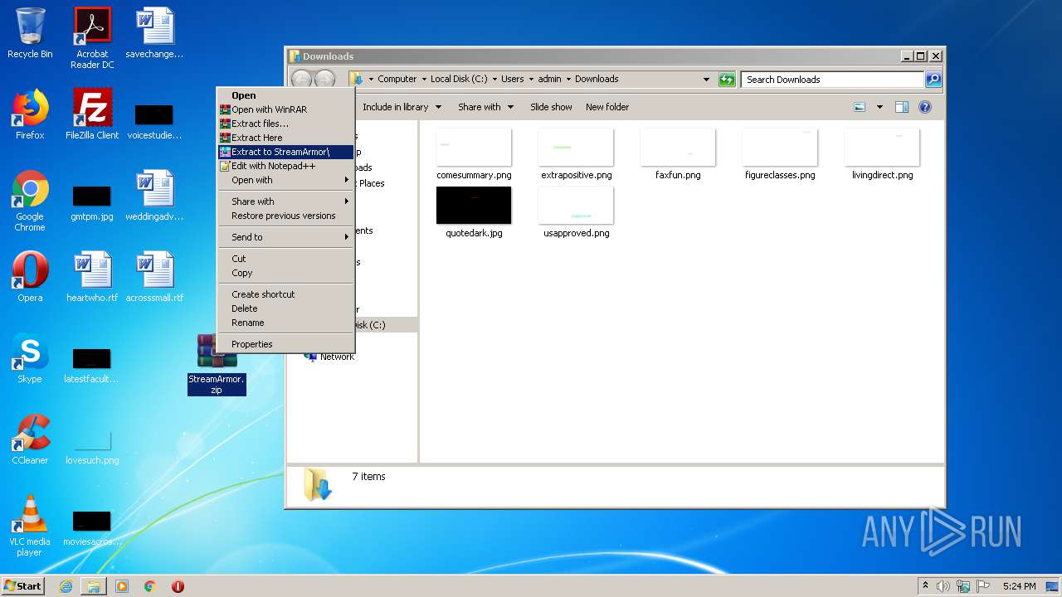Choose Copy in the context menu

pyautogui.click(x=285, y=273)
